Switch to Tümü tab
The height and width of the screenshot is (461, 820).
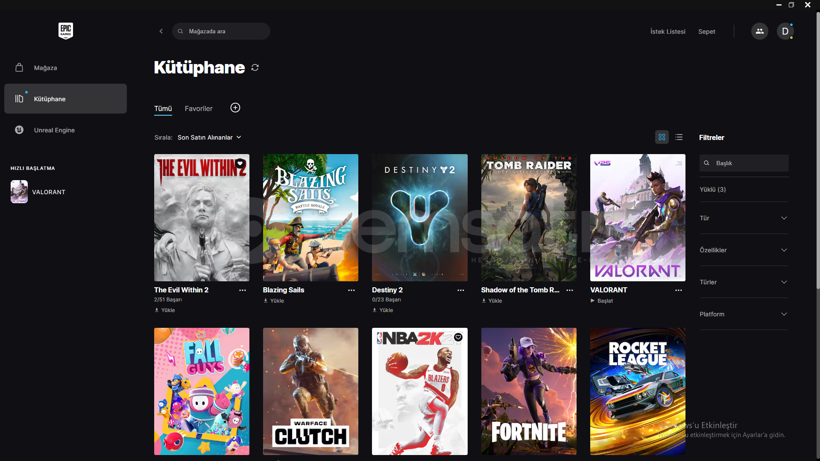coord(163,108)
